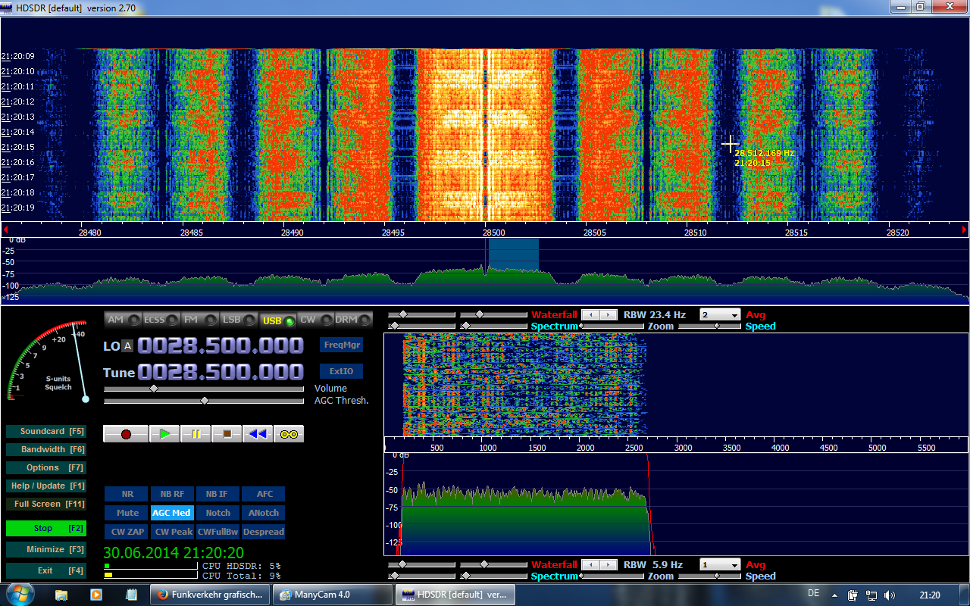970x606 pixels.
Task: Toggle the Loop playback tape icon
Action: 289,434
